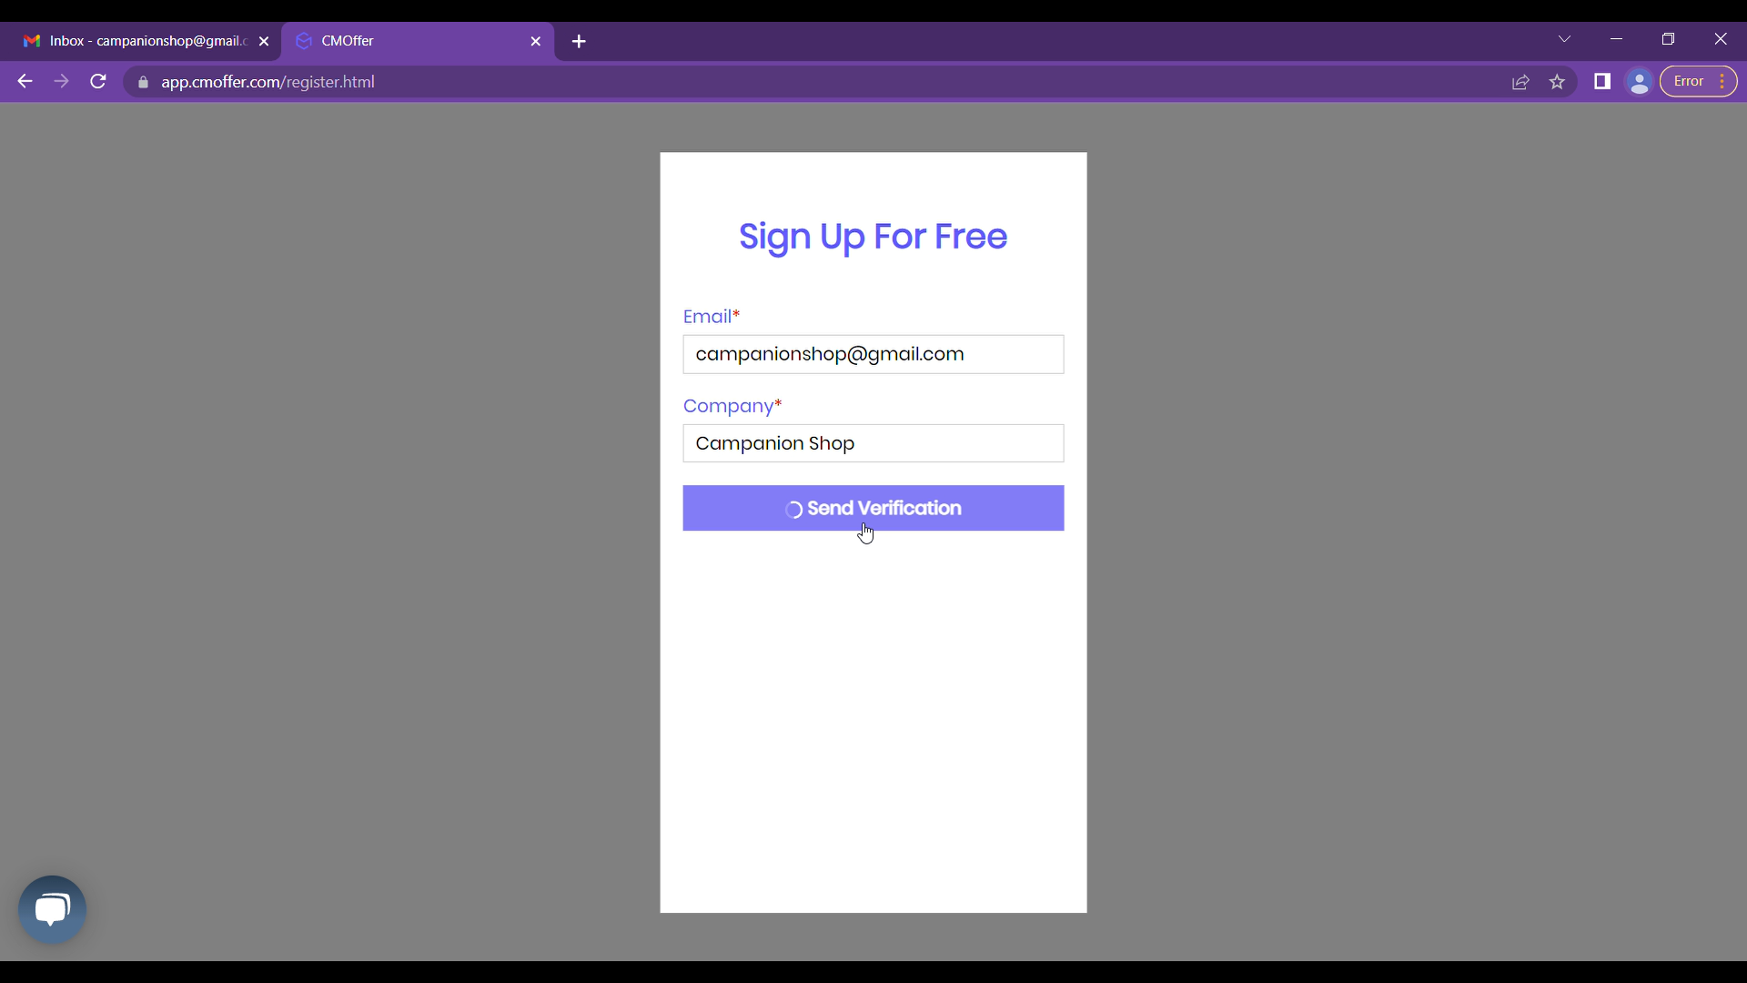Click the page refresh icon
The width and height of the screenshot is (1747, 983).
99,82
